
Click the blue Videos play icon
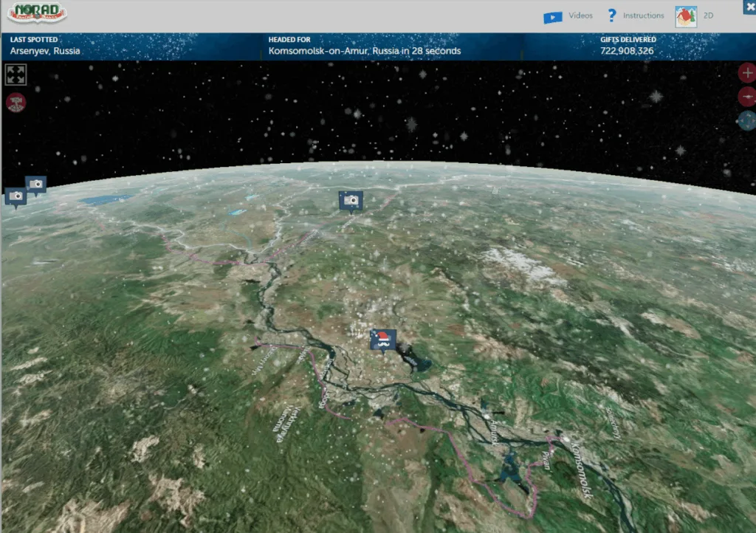[x=553, y=16]
